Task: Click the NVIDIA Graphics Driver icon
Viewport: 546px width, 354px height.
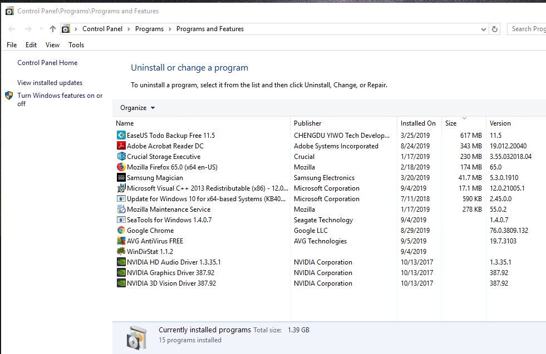Action: (121, 272)
